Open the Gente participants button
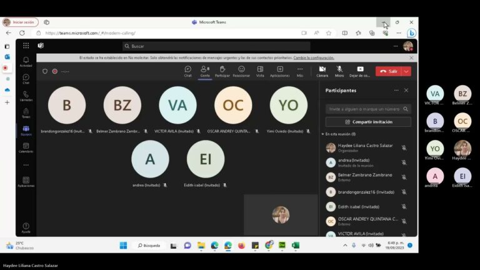This screenshot has width=480, height=270. click(205, 71)
